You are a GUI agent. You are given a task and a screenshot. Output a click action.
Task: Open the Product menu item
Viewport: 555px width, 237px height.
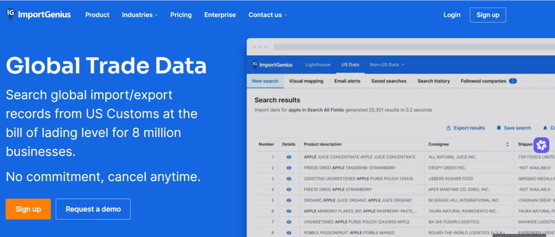click(x=97, y=15)
